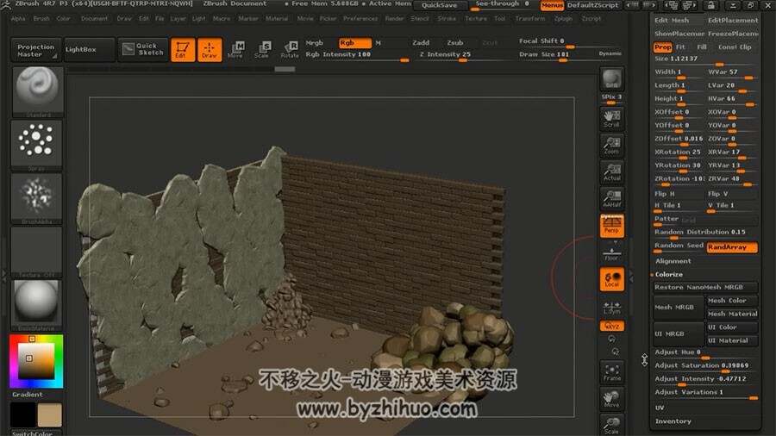Click the Frame mesh icon
The image size is (776, 436).
611,371
